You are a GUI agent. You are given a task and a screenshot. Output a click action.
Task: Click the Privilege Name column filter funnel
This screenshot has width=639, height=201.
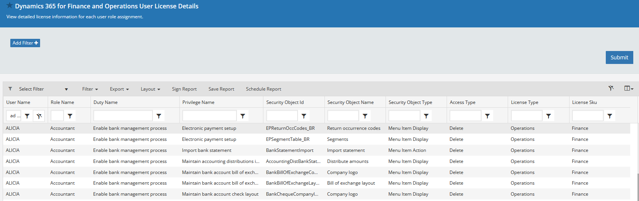tap(243, 116)
